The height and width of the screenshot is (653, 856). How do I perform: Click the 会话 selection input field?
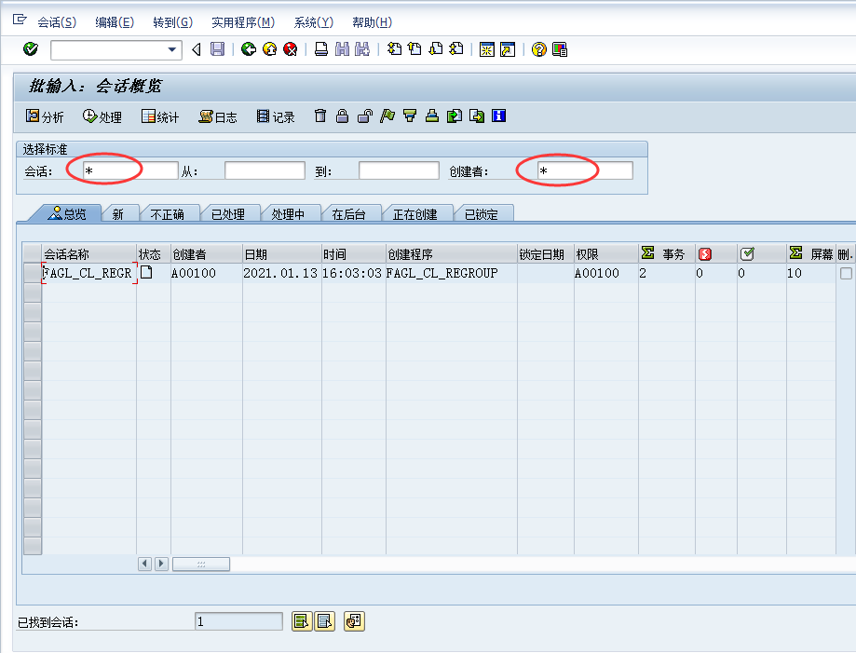[130, 170]
